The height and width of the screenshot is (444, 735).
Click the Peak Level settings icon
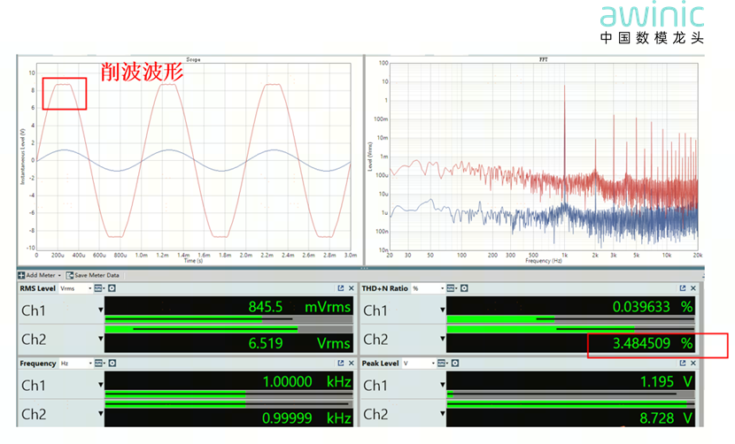point(453,364)
